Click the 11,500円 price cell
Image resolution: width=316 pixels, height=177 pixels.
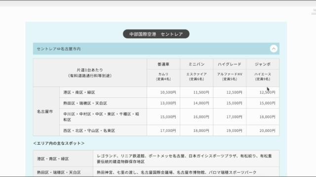(x=197, y=92)
